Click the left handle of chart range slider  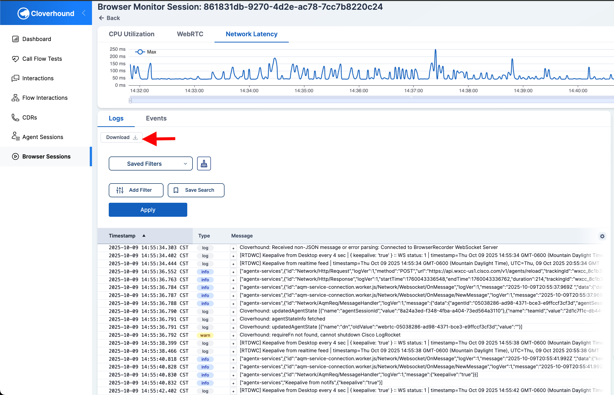130,100
